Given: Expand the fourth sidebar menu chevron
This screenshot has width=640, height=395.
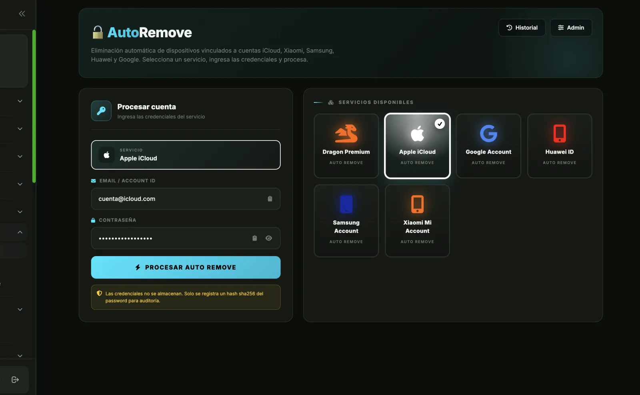Looking at the screenshot, I should pos(20,184).
